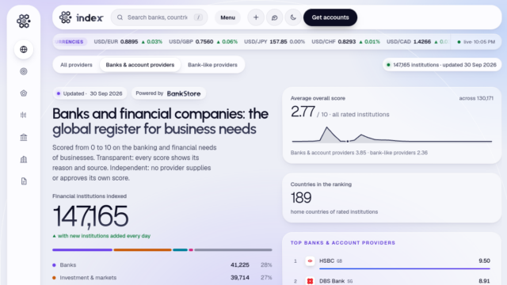
Task: Click the HSBC score 9.50
Action: point(484,260)
